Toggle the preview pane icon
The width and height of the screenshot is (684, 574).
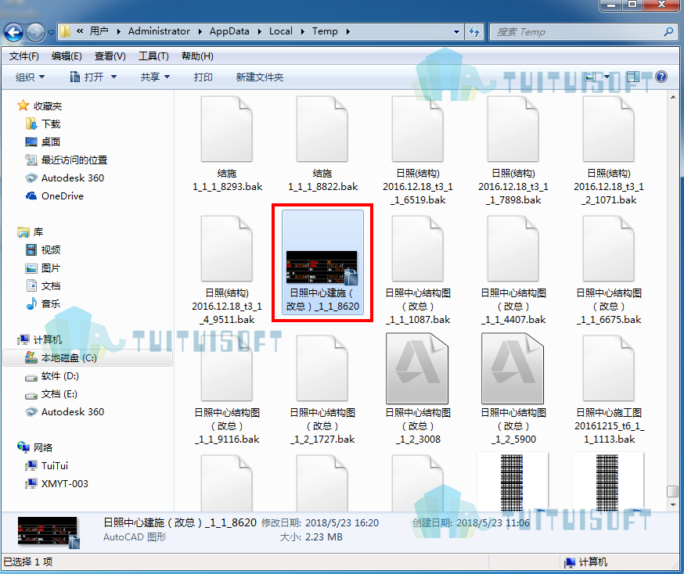point(633,77)
